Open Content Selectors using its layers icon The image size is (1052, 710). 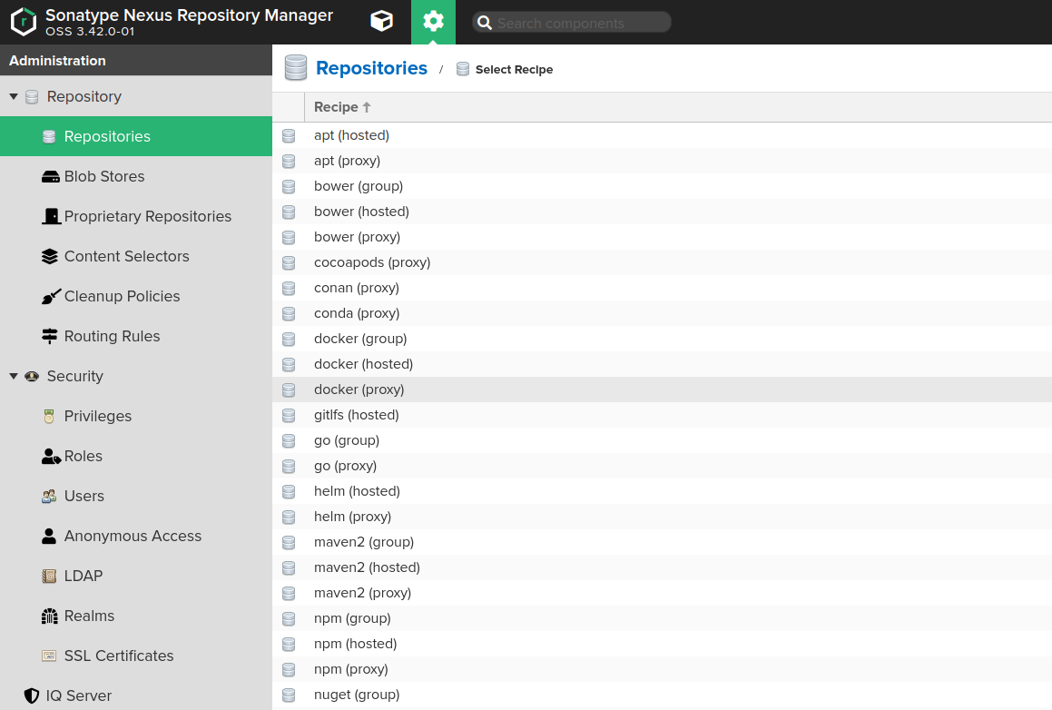pos(49,256)
